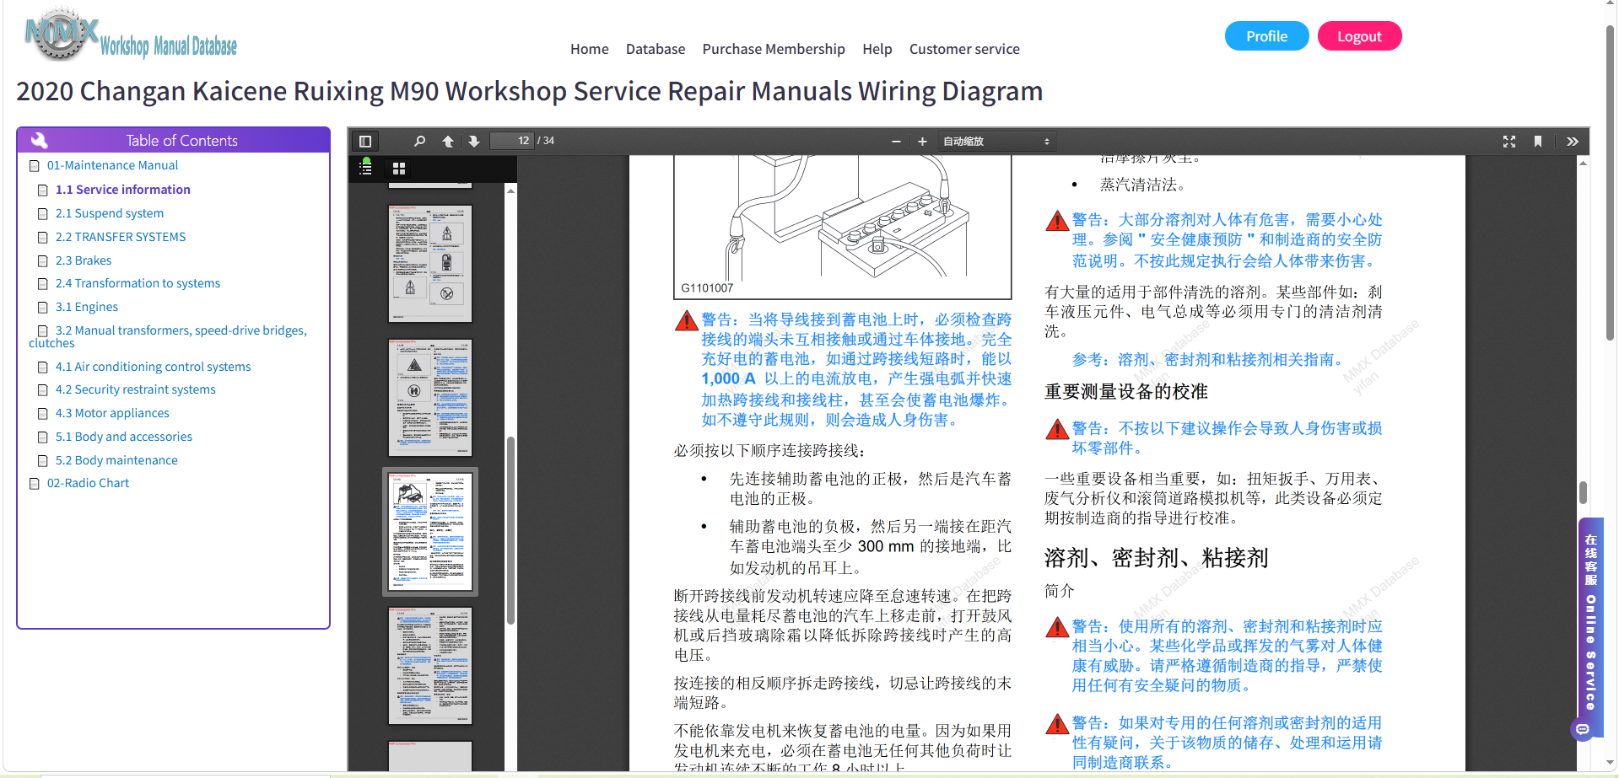The width and height of the screenshot is (1619, 778).
Task: Go to the next PDF page
Action: click(474, 142)
